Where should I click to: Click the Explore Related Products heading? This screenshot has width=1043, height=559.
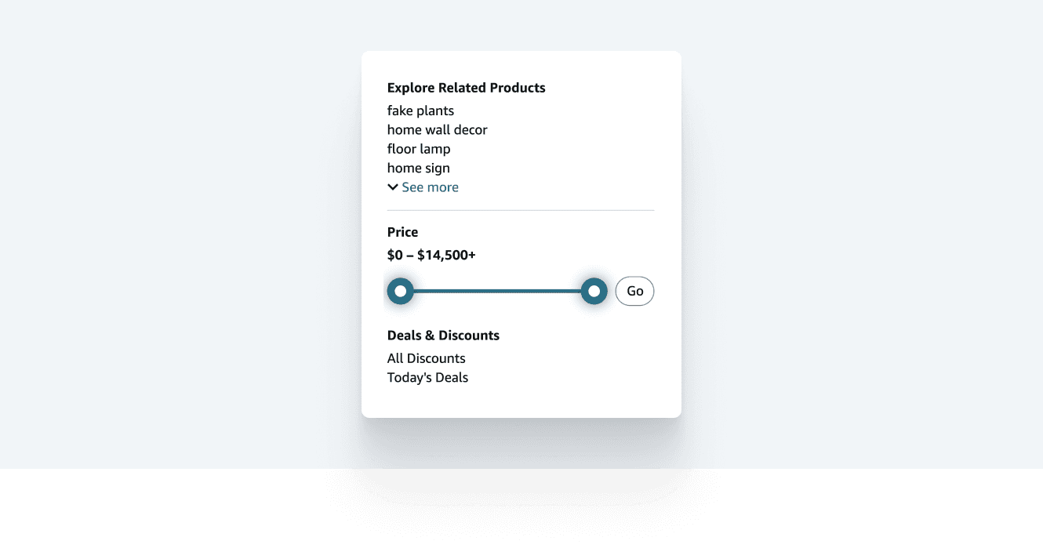pyautogui.click(x=466, y=87)
